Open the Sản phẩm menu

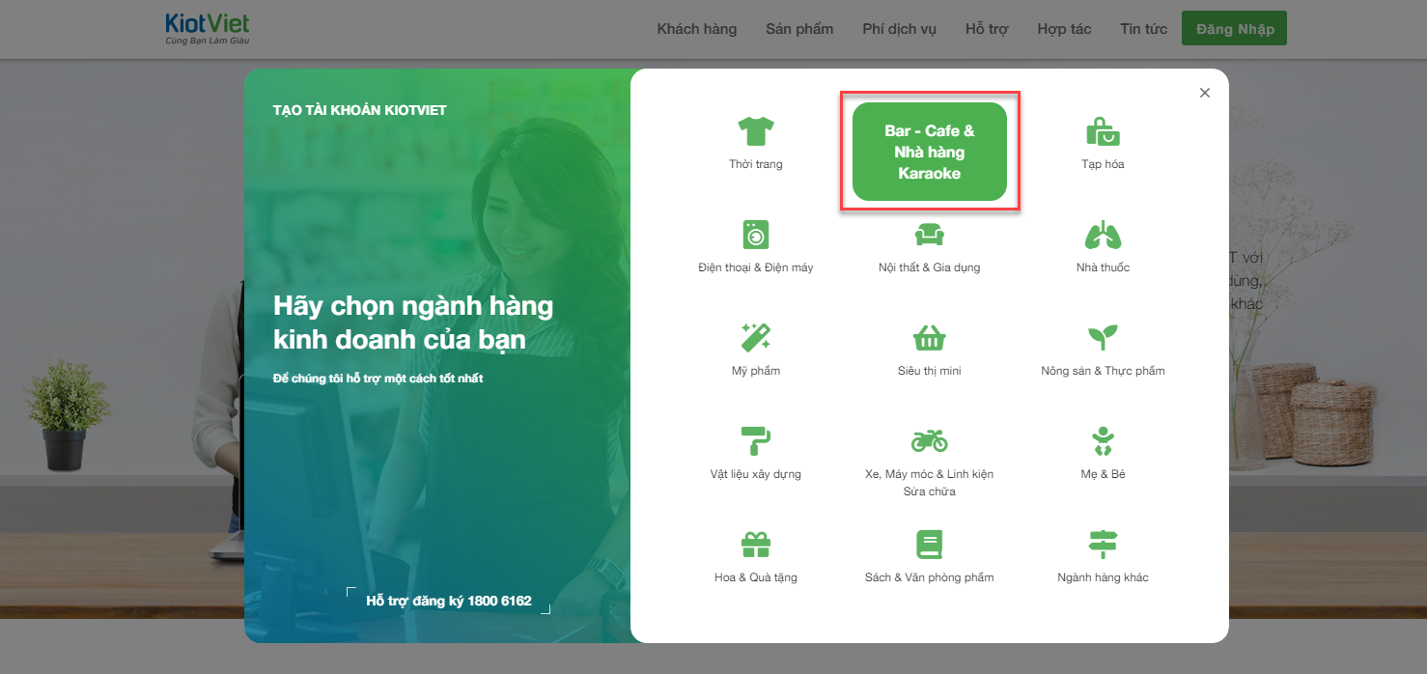[799, 29]
